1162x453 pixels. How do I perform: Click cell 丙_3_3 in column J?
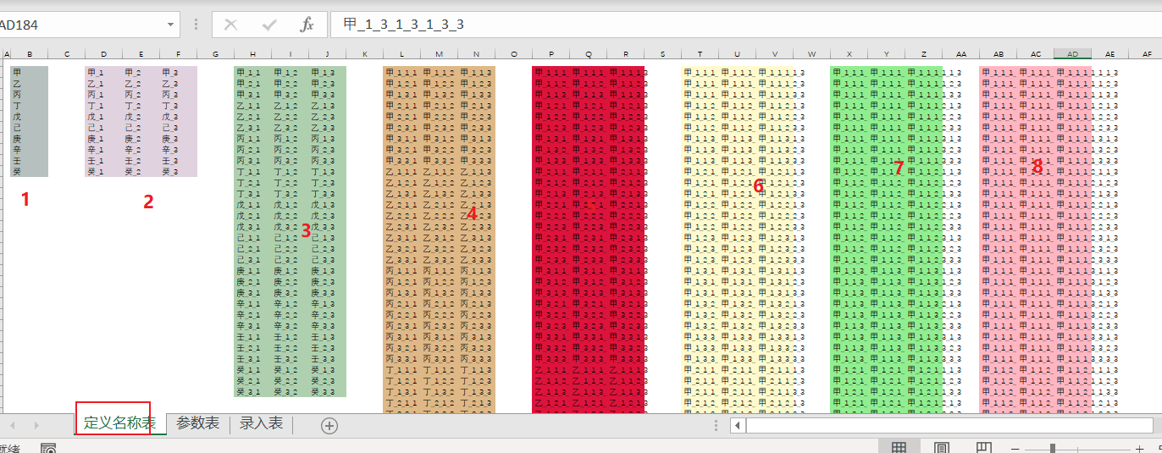pyautogui.click(x=327, y=161)
